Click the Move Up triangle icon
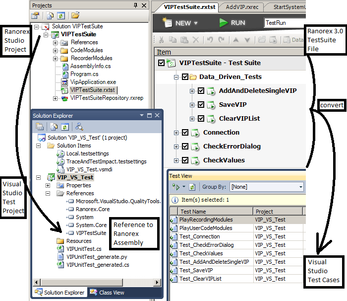This screenshot has width=347, height=301. coord(236,40)
